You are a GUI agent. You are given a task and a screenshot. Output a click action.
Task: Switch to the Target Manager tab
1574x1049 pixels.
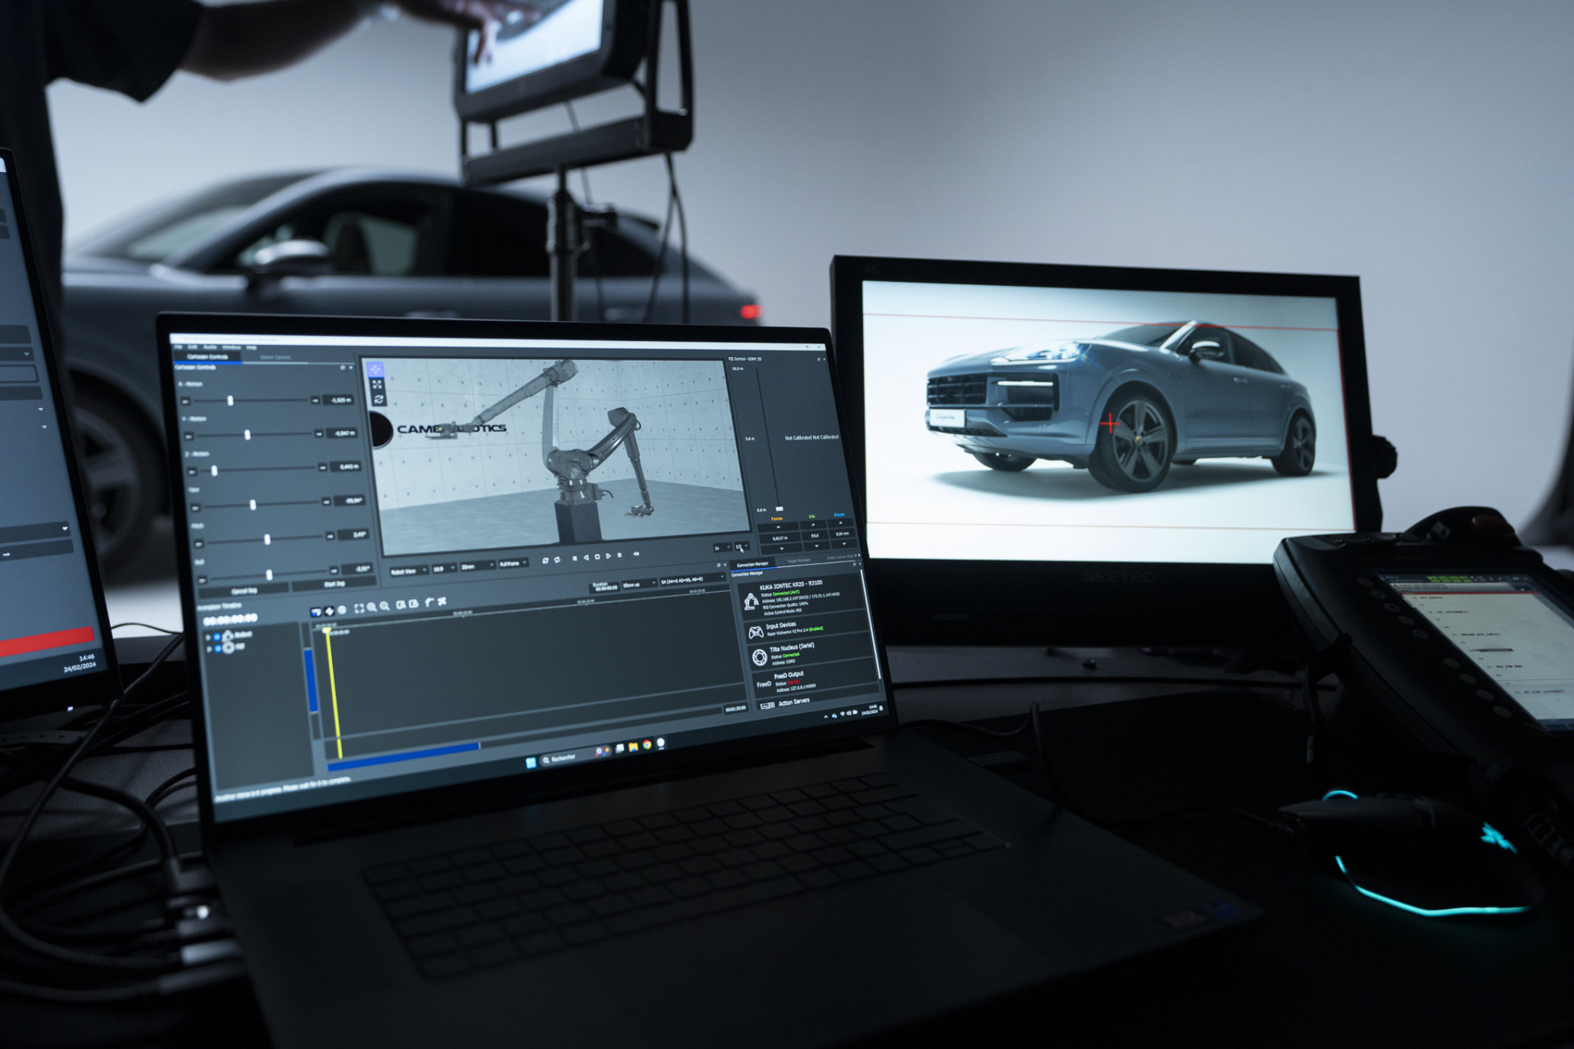798,561
